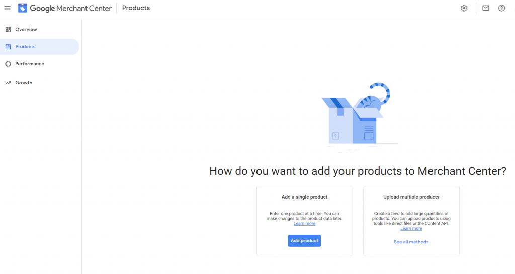Open Learn more under Upload multiple products
515x274 pixels.
(x=411, y=228)
